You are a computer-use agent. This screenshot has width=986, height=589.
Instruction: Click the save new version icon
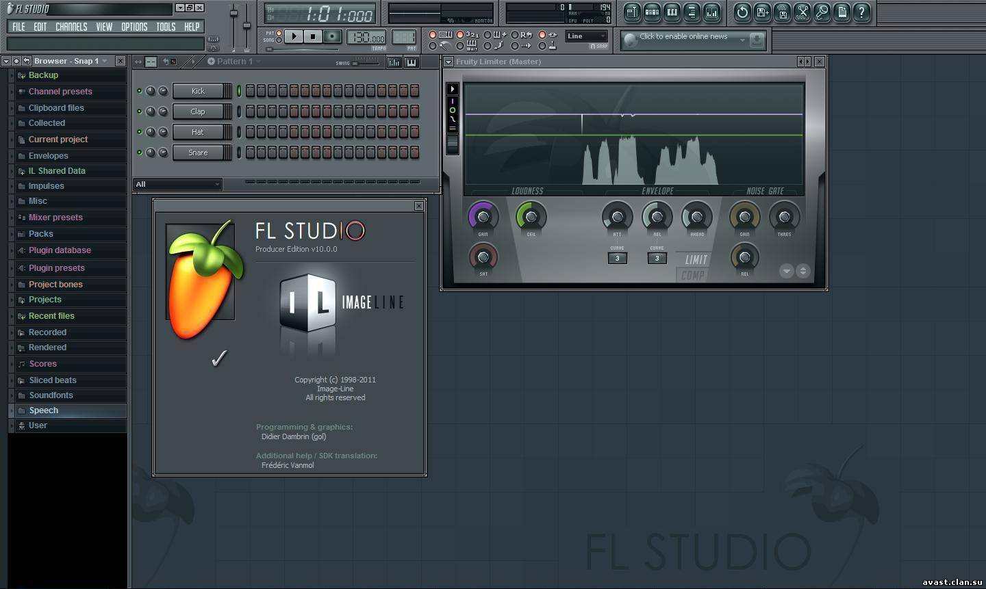(x=762, y=12)
